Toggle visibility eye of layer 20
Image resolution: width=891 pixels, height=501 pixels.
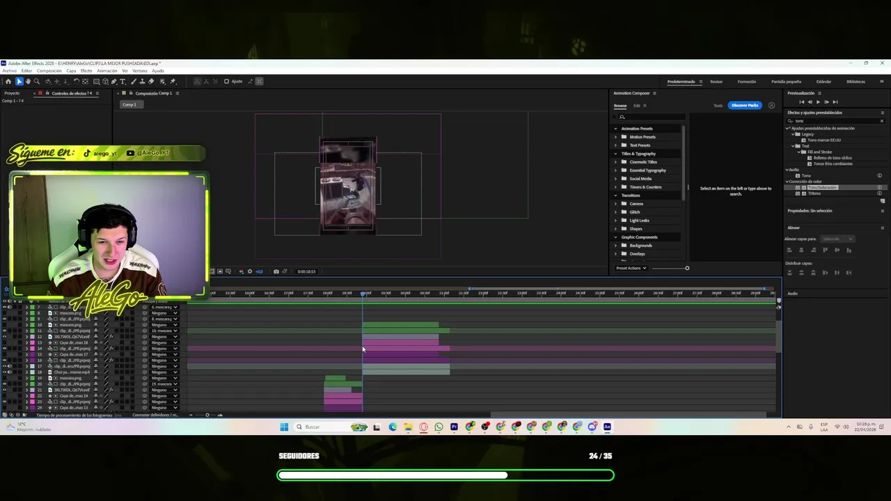[5, 384]
